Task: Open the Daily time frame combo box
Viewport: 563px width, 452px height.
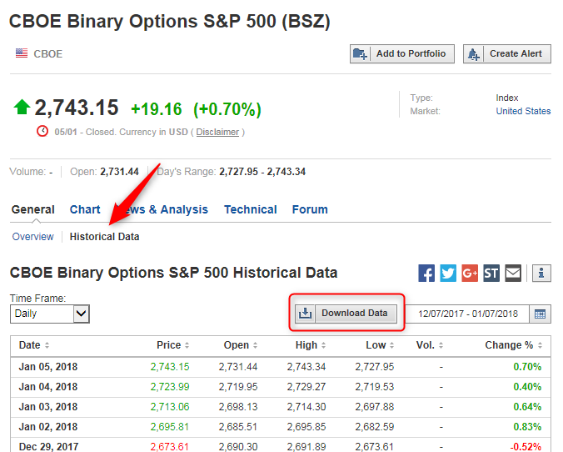Action: point(49,314)
